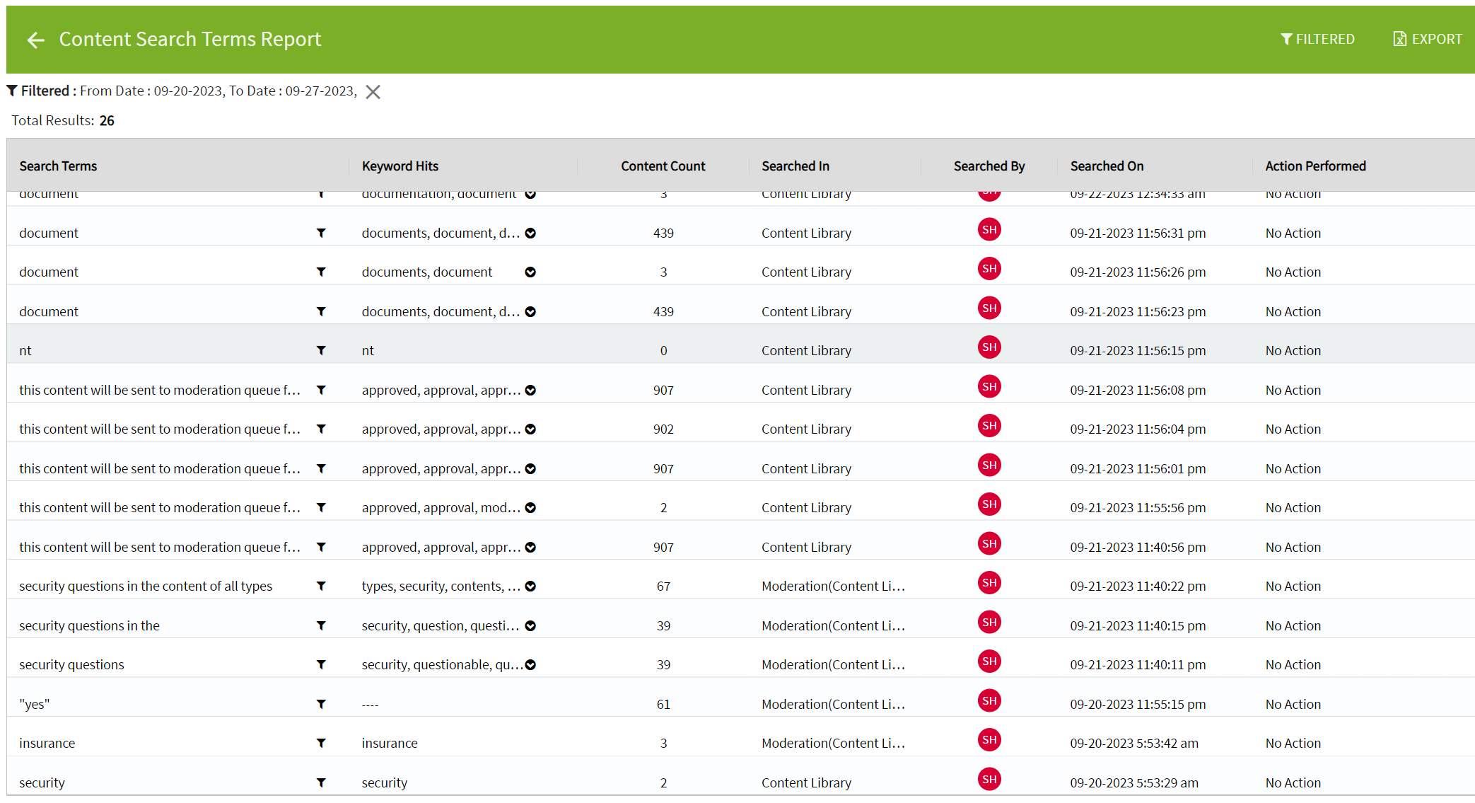
Task: Expand keyword hits for row at 11:40:56 pm
Action: (530, 548)
